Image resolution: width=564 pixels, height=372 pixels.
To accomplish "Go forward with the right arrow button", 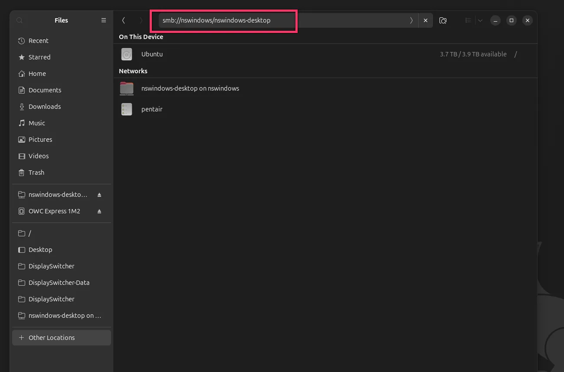I will pos(141,20).
